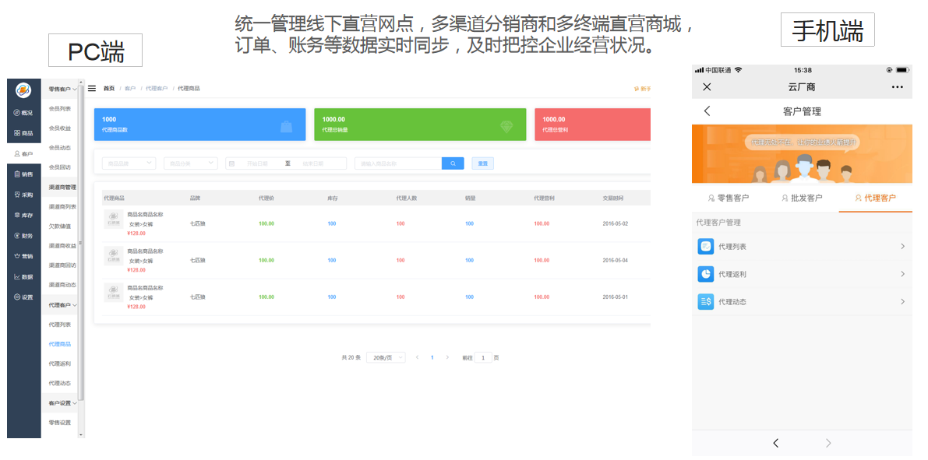The image size is (928, 460).
Task: Open 销售 section in the dark sidebar
Action: pyautogui.click(x=23, y=174)
